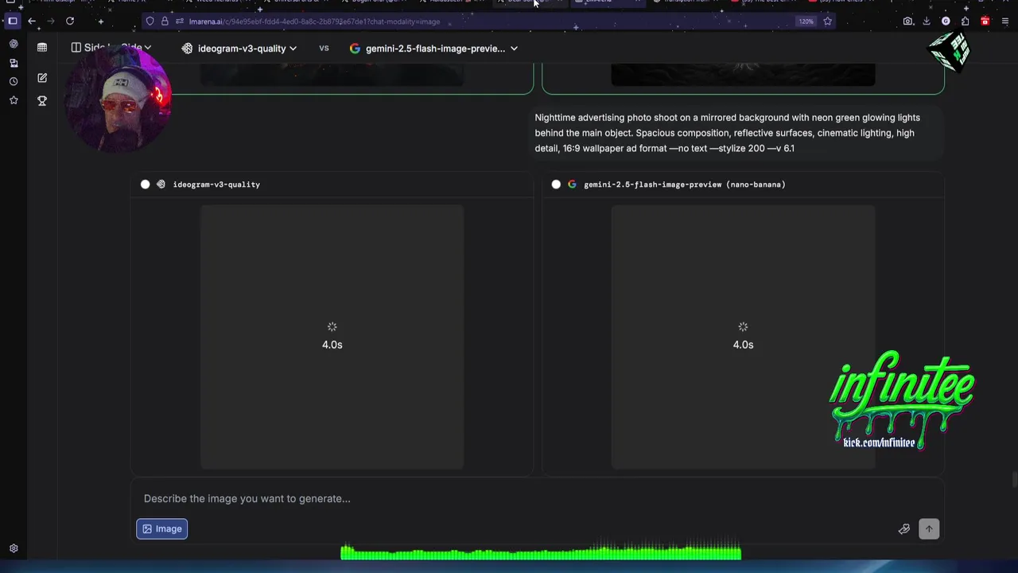Open the ideogram-v3-quality model dropdown

point(239,49)
